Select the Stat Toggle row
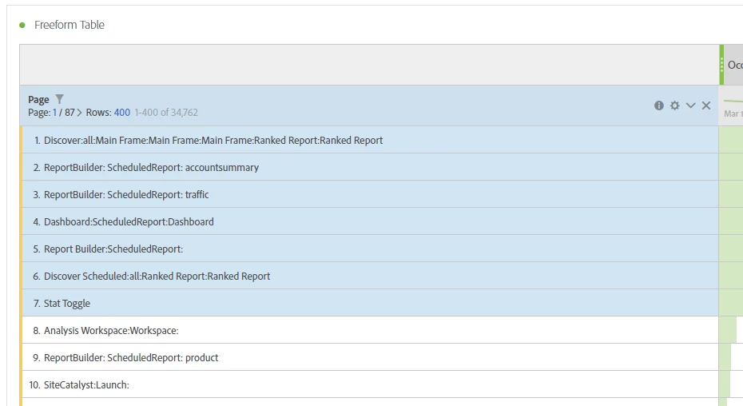 pos(370,303)
